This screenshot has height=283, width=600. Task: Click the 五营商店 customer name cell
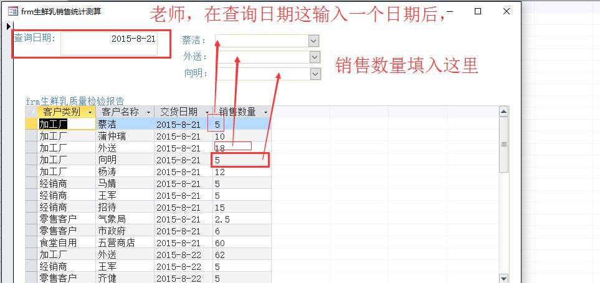point(125,242)
